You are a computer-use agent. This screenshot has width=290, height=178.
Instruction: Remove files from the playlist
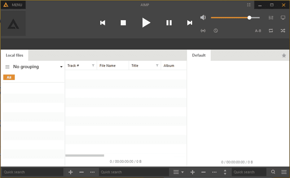pos(203,172)
